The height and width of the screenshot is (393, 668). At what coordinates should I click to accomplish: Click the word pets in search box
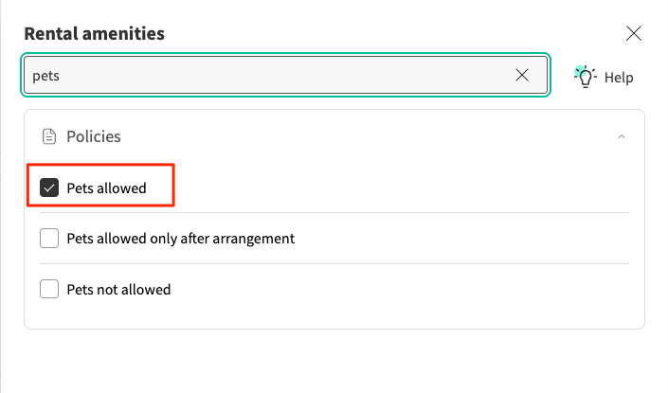pos(45,76)
